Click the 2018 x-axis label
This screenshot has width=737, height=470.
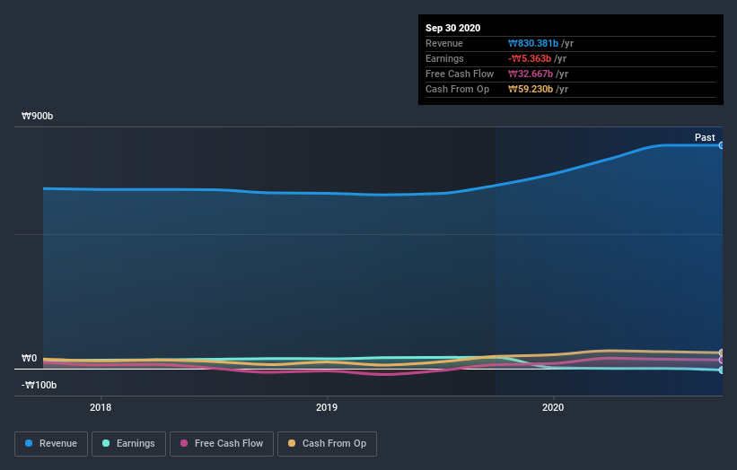click(101, 407)
